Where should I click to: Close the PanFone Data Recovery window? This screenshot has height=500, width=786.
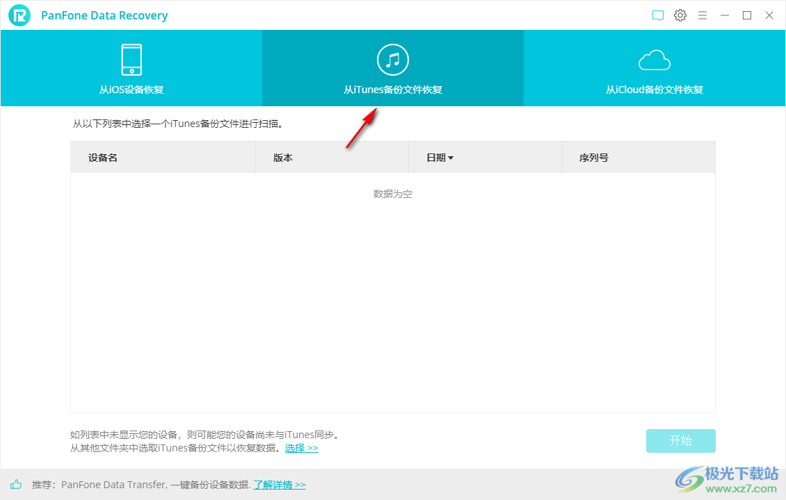pos(769,15)
